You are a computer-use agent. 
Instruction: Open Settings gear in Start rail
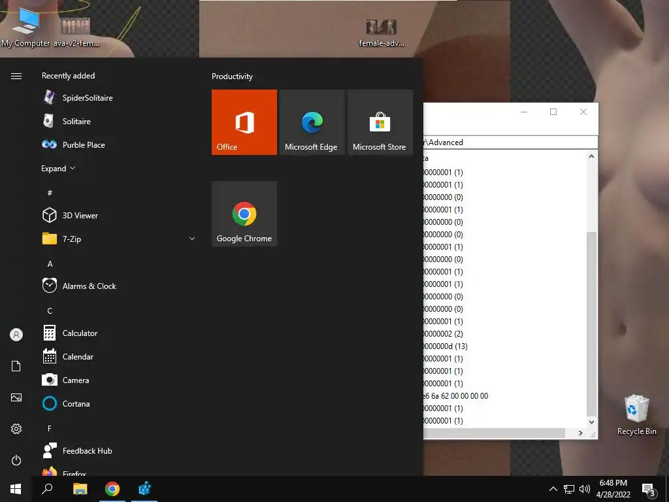tap(16, 429)
